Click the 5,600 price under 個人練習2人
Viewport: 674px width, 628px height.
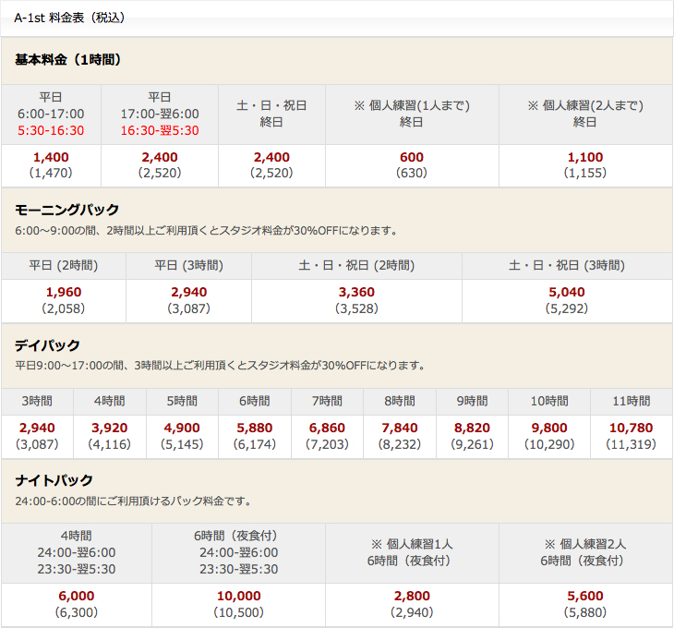(x=585, y=597)
